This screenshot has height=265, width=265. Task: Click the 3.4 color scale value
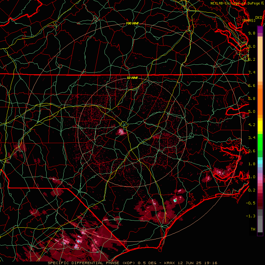pyautogui.click(x=252, y=138)
